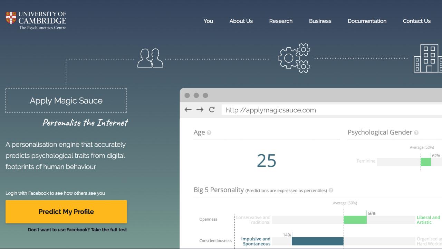Open the Documentation page

(367, 21)
